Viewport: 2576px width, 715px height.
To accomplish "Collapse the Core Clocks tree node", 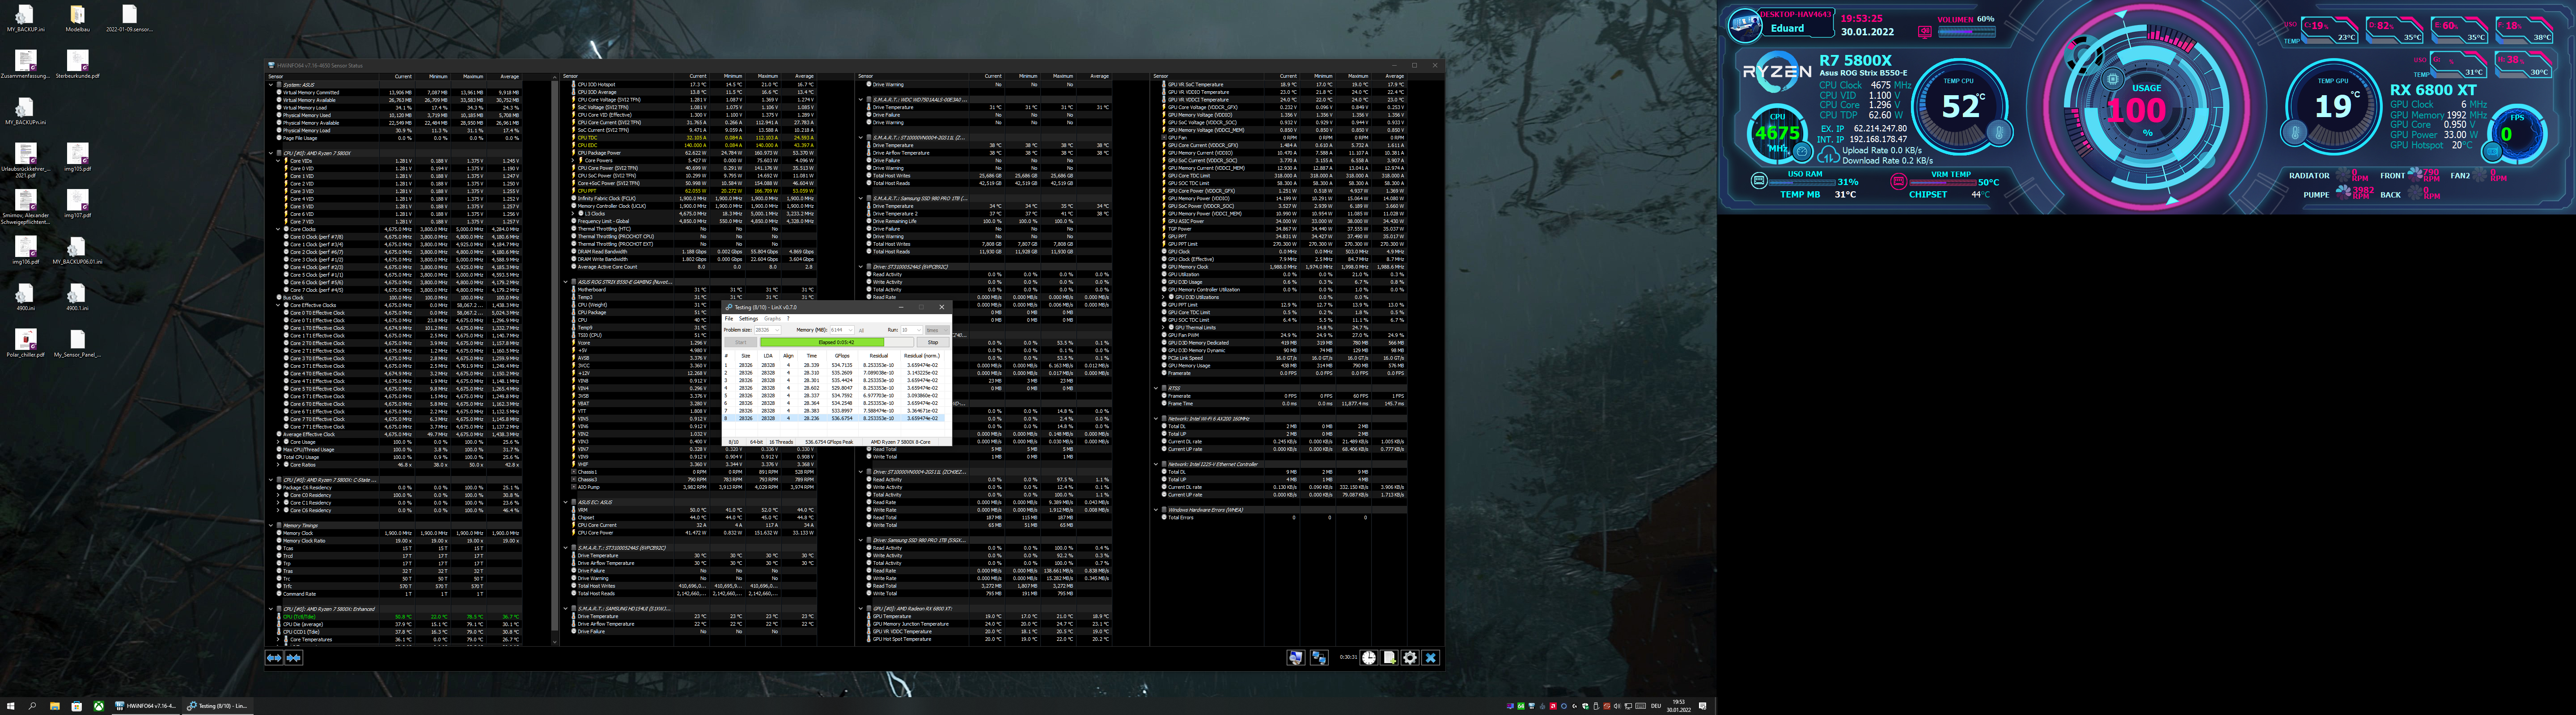I will coord(279,229).
